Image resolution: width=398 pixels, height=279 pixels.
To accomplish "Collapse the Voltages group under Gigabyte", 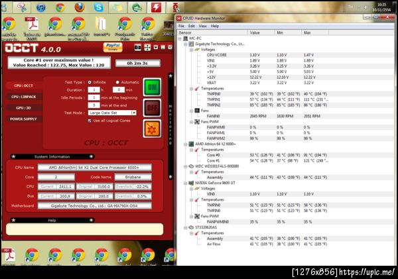I will click(x=192, y=50).
